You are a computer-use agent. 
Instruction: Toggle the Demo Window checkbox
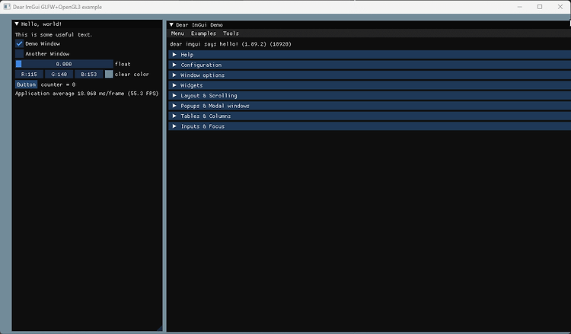point(19,43)
